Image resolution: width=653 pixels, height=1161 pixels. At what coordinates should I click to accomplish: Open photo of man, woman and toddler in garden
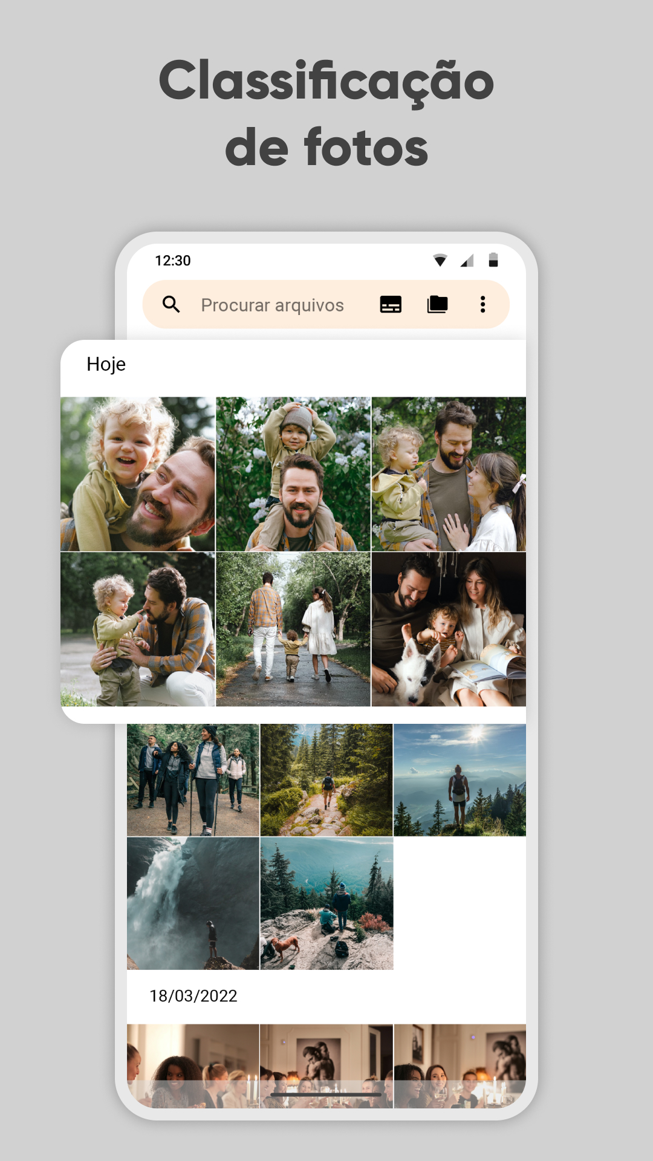point(449,474)
